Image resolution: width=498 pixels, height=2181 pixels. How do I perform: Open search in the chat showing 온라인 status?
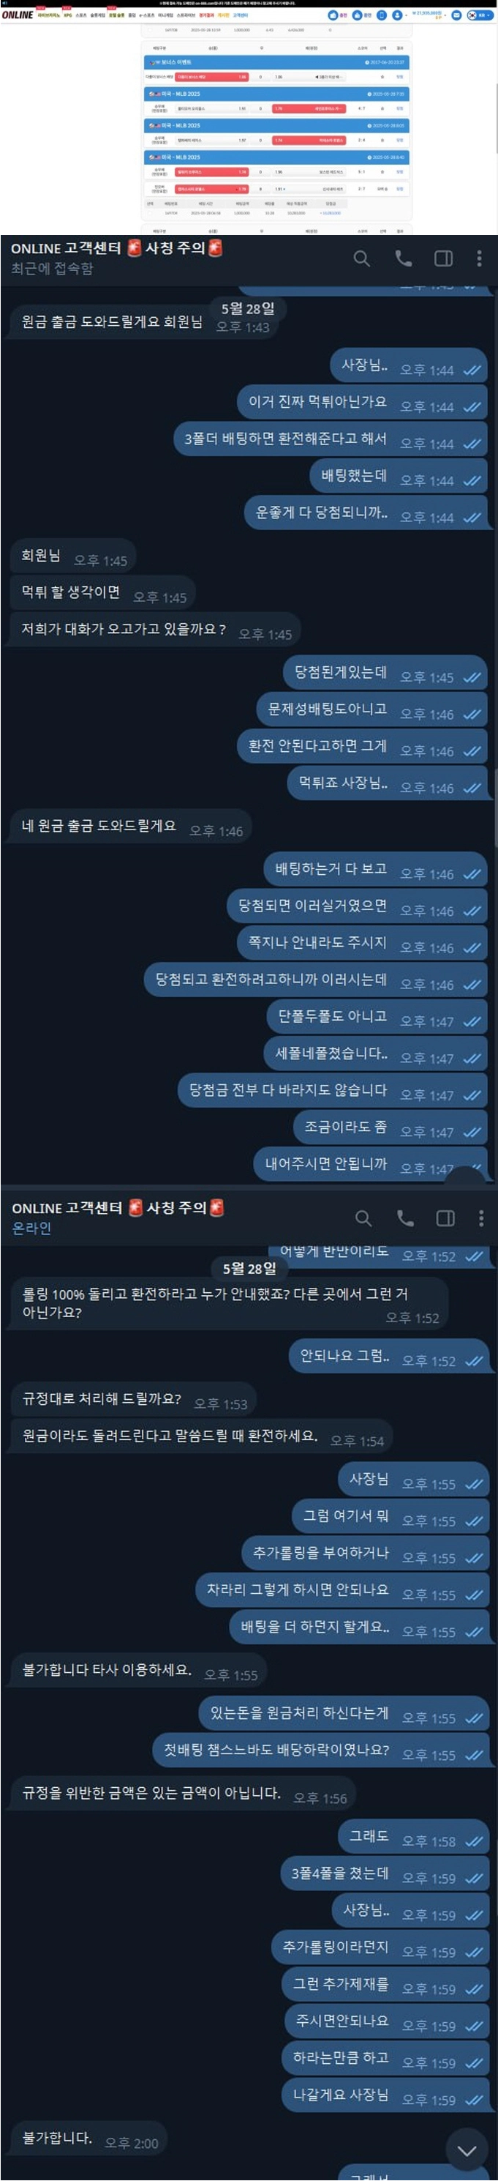tap(363, 1218)
